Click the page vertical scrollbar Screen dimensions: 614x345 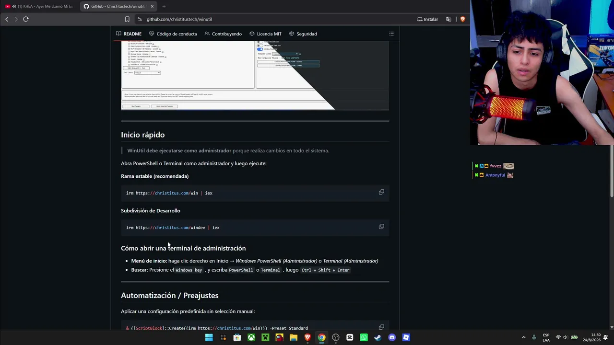(612, 170)
